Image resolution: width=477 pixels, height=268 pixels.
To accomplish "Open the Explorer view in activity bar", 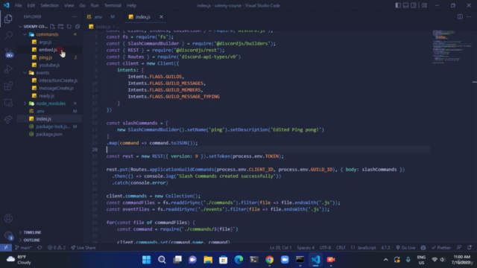I will click(8, 19).
